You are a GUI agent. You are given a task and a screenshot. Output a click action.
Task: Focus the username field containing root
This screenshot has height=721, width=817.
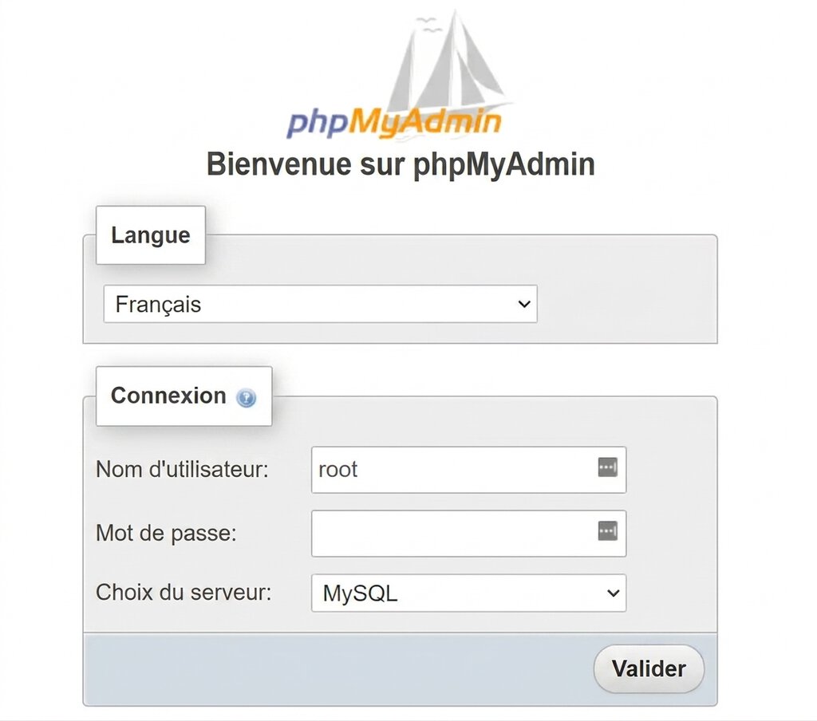tap(451, 470)
